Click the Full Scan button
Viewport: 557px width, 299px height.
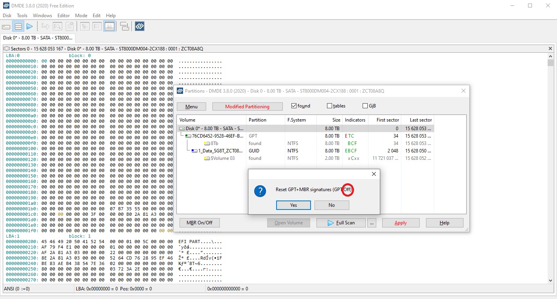point(341,223)
